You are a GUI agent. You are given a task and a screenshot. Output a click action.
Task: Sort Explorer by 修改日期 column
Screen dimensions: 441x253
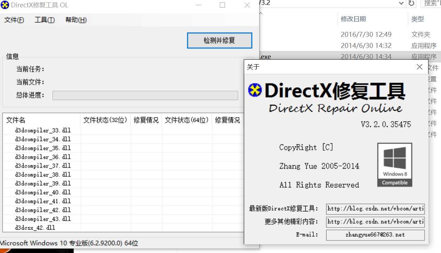[x=372, y=19]
